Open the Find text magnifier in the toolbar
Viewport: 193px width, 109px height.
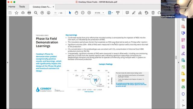pyautogui.click(x=36, y=13)
